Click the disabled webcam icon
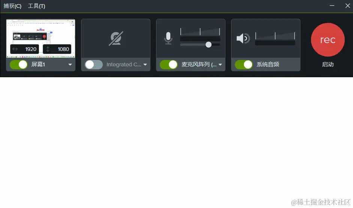 [x=116, y=39]
